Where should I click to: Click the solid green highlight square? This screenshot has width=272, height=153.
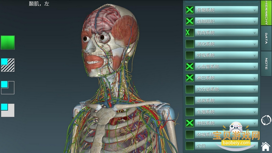tap(7, 42)
